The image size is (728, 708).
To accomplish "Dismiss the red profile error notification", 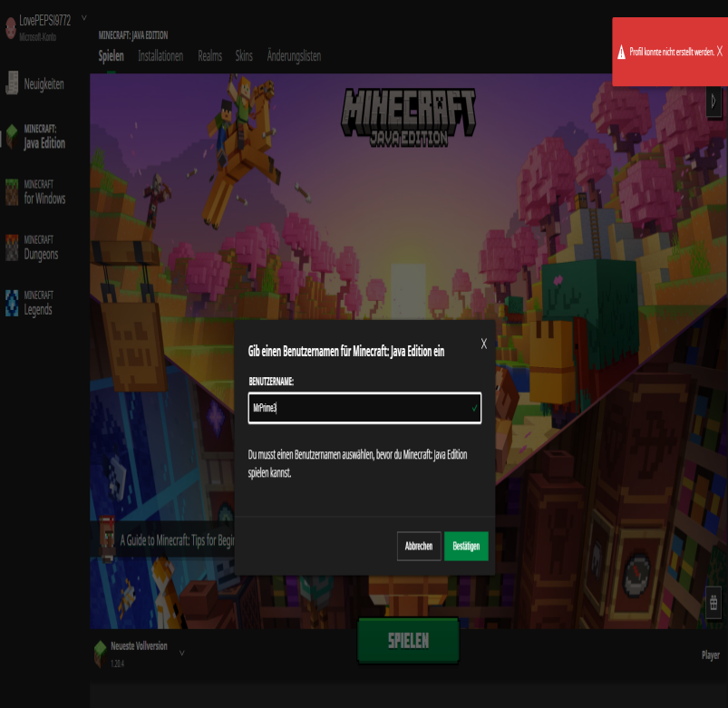I will click(x=719, y=52).
